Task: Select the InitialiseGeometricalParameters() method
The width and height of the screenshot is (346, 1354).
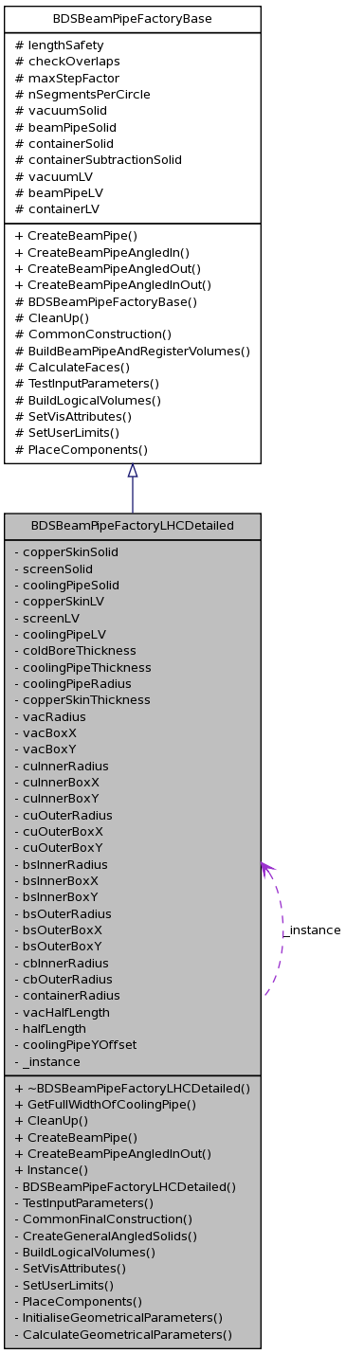Action: [x=118, y=1318]
